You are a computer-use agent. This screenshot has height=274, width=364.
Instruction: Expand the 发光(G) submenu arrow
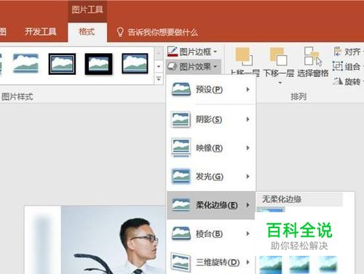click(248, 177)
